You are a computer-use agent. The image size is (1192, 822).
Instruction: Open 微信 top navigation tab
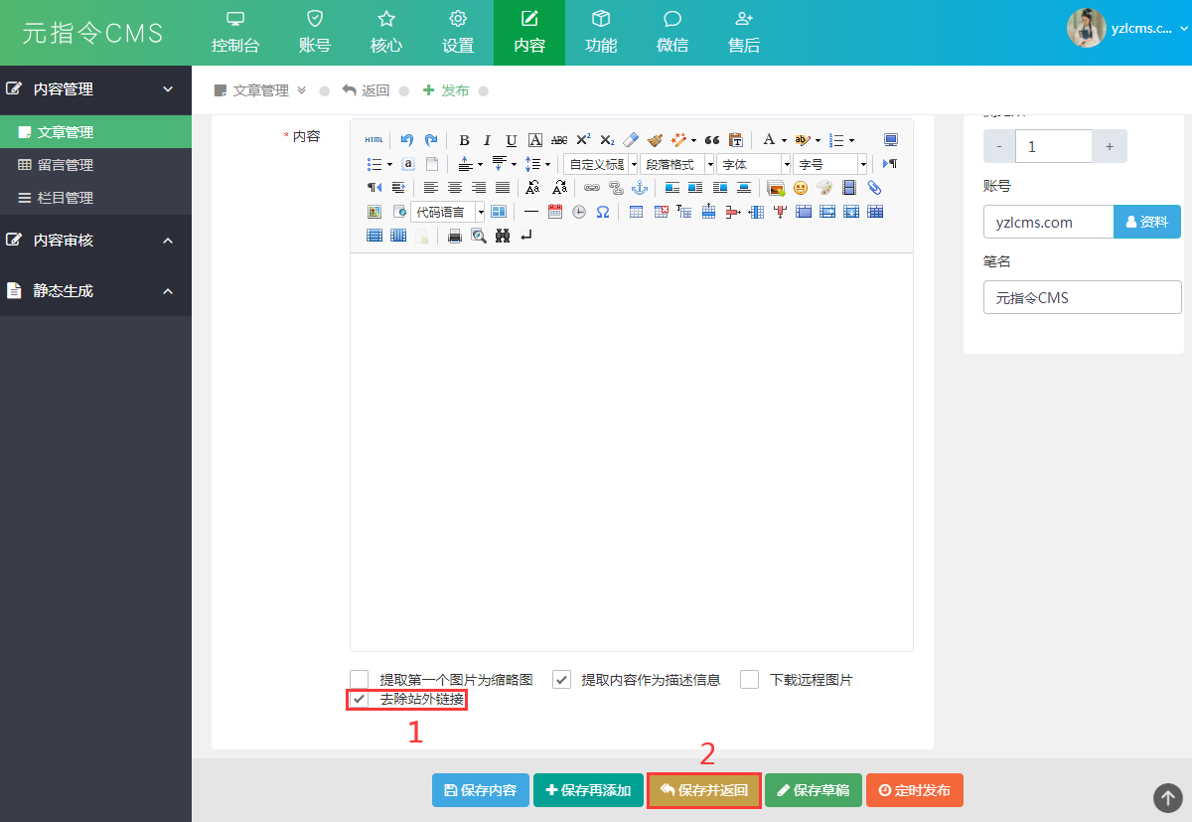coord(672,33)
